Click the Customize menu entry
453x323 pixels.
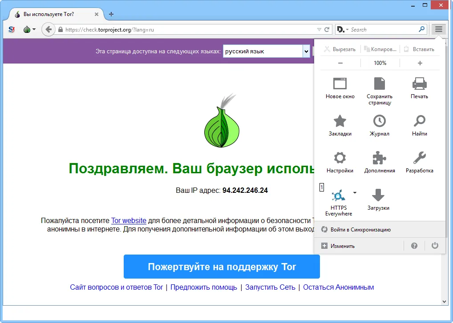click(342, 246)
